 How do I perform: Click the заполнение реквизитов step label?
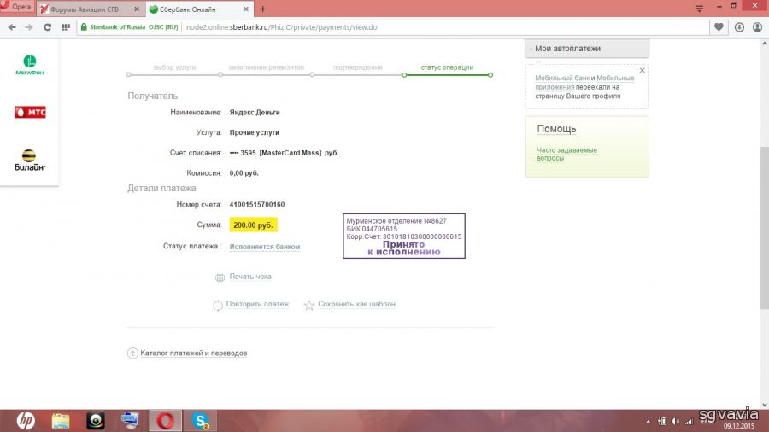pyautogui.click(x=267, y=67)
